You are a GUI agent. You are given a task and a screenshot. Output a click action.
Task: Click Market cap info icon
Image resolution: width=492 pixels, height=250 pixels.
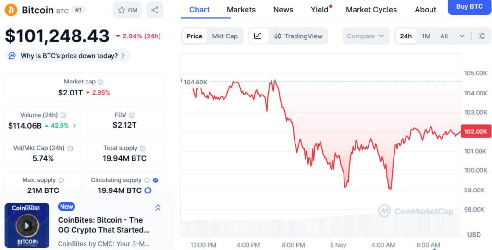pos(100,82)
